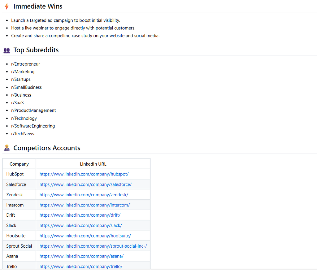Click the Drift company cell
The image size is (317, 273).
coord(19,215)
